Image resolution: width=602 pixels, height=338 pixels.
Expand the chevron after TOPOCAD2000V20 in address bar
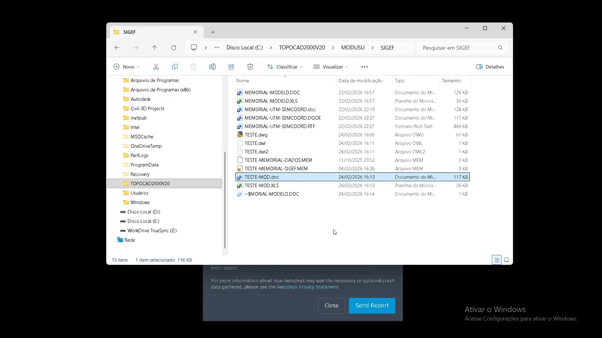(x=333, y=47)
